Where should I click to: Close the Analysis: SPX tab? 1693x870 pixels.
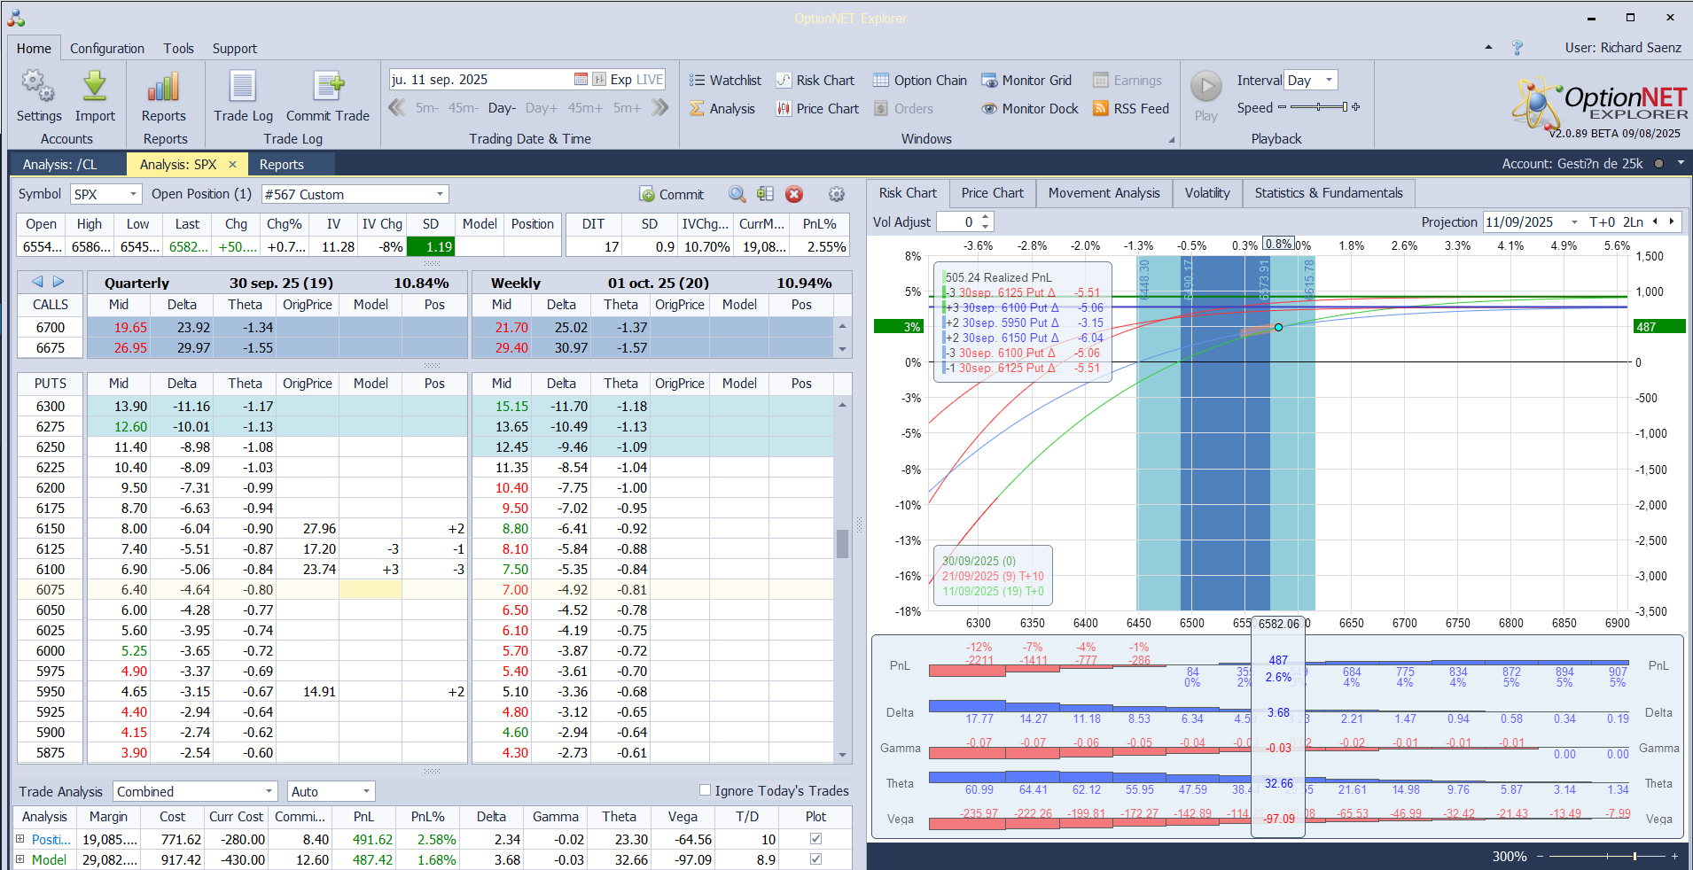point(232,164)
